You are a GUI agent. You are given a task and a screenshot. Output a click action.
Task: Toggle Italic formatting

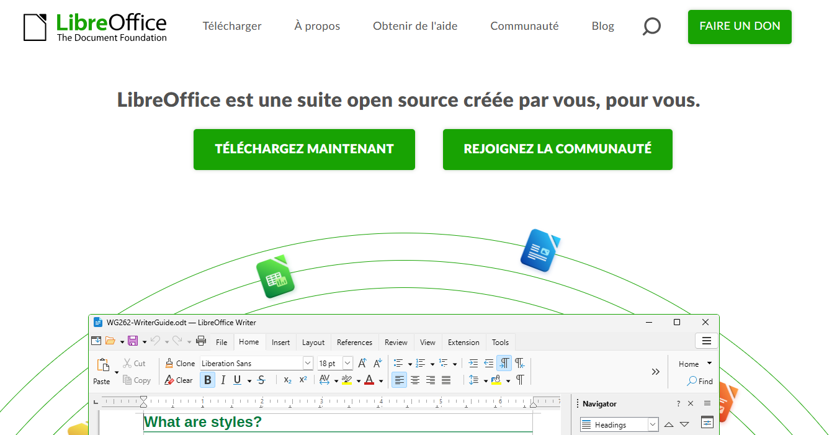coord(223,380)
